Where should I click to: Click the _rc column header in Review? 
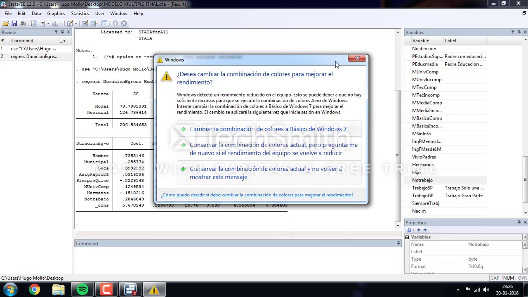tap(65, 40)
